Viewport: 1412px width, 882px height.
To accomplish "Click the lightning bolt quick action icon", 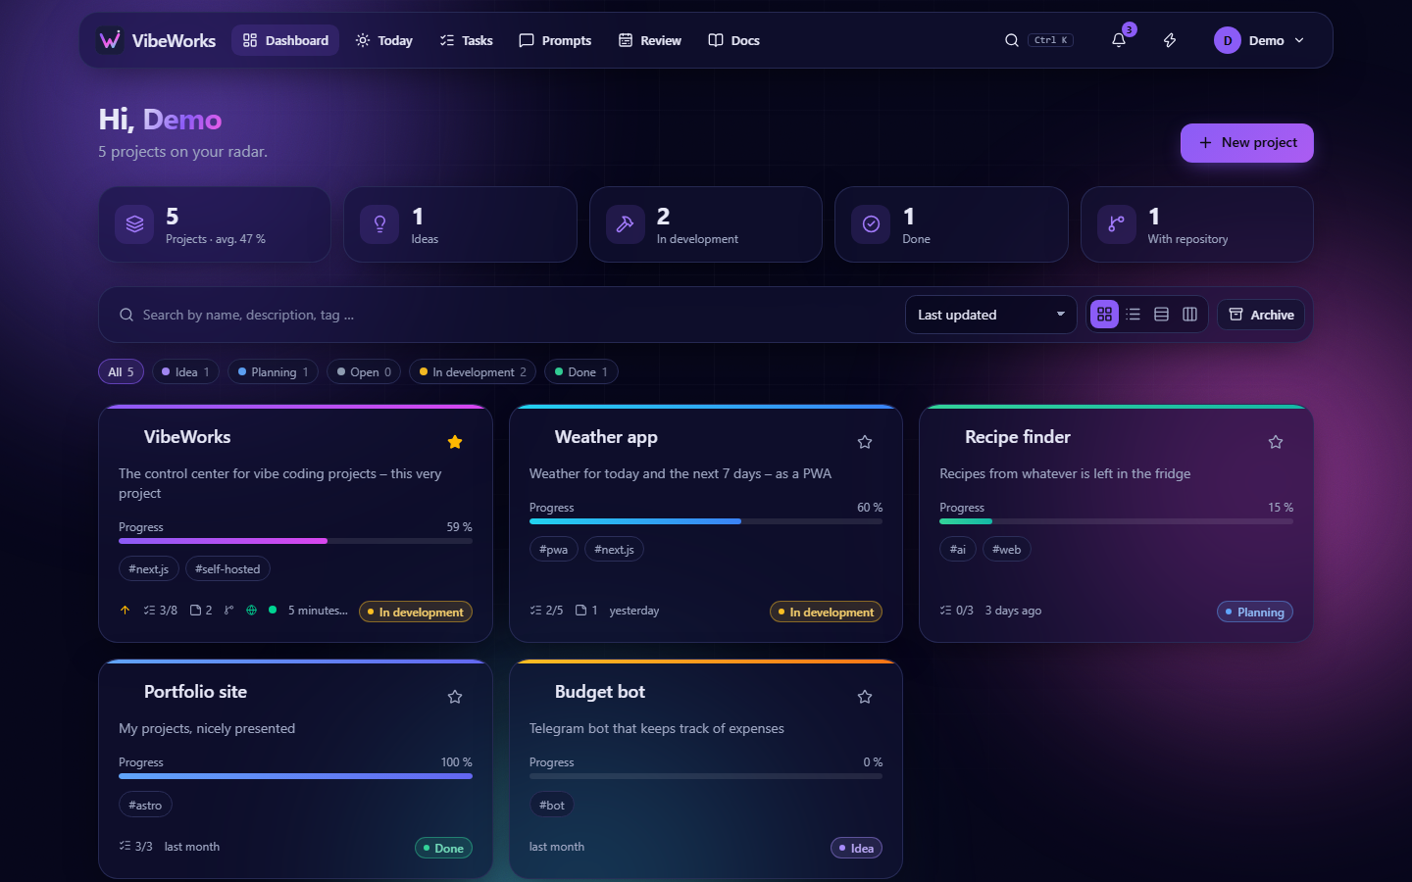I will click(x=1170, y=40).
